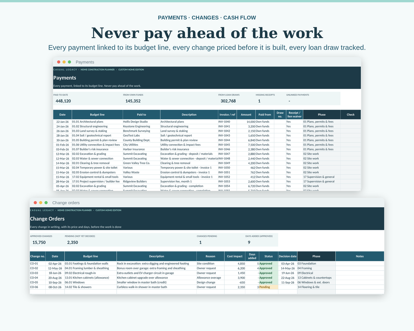The image size is (414, 331).
Task: Select change order CO-06 cell
Action: [x=38, y=287]
